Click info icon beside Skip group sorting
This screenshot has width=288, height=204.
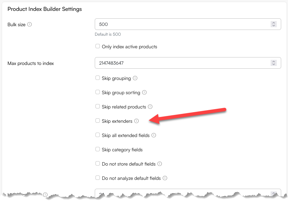145,92
